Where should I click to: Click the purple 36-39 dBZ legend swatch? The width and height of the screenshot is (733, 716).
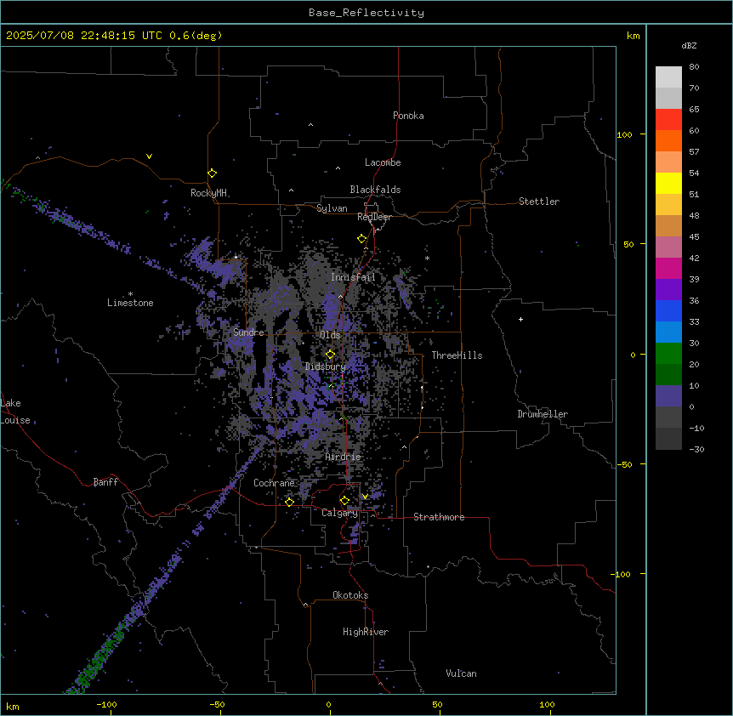click(668, 290)
